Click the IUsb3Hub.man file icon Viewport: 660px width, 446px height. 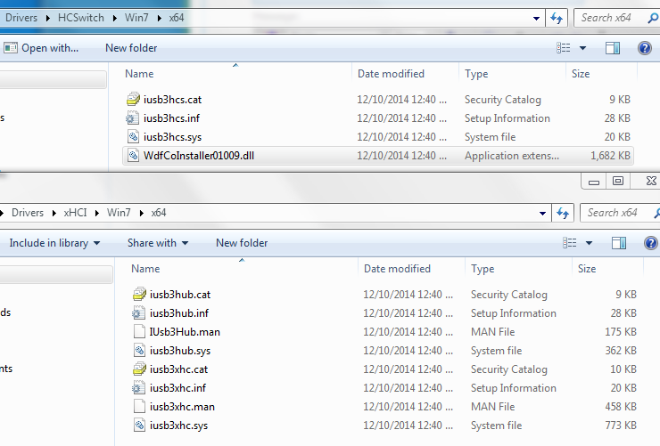click(x=139, y=332)
